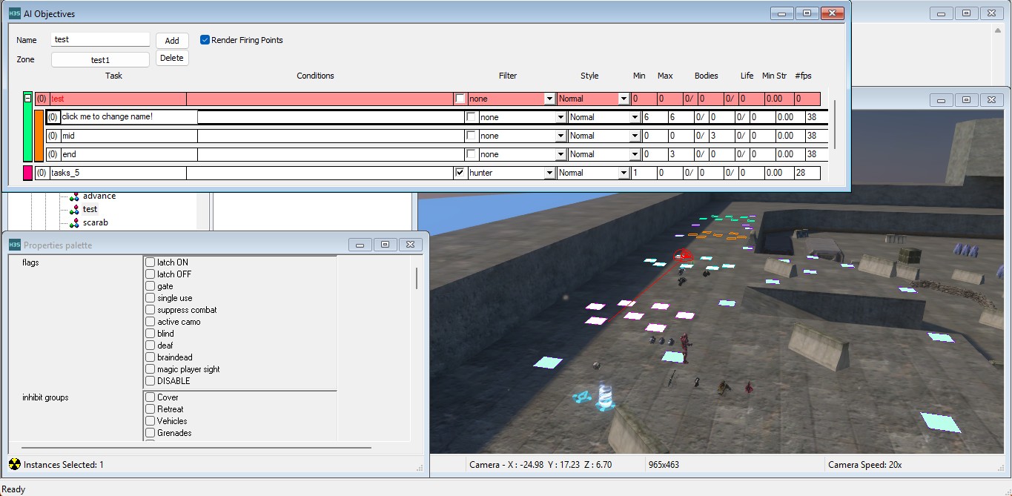Click the Name input field containing test
Viewport: 1012px width, 496px height.
[100, 40]
